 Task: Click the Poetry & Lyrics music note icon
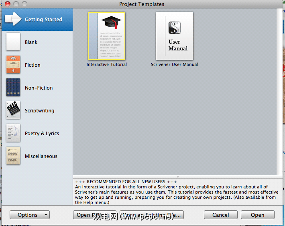click(13, 133)
